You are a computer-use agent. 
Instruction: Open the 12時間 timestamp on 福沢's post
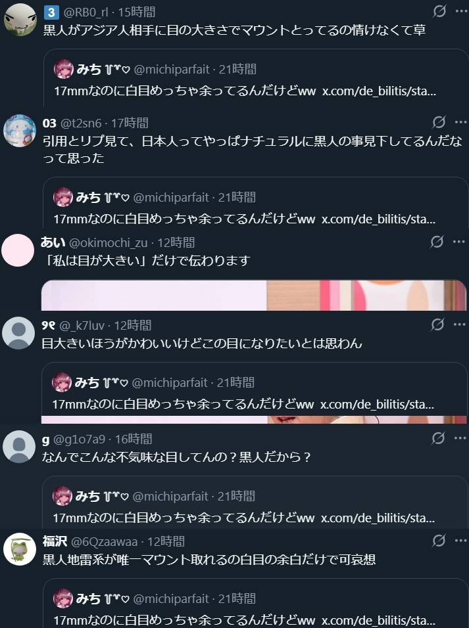(166, 542)
